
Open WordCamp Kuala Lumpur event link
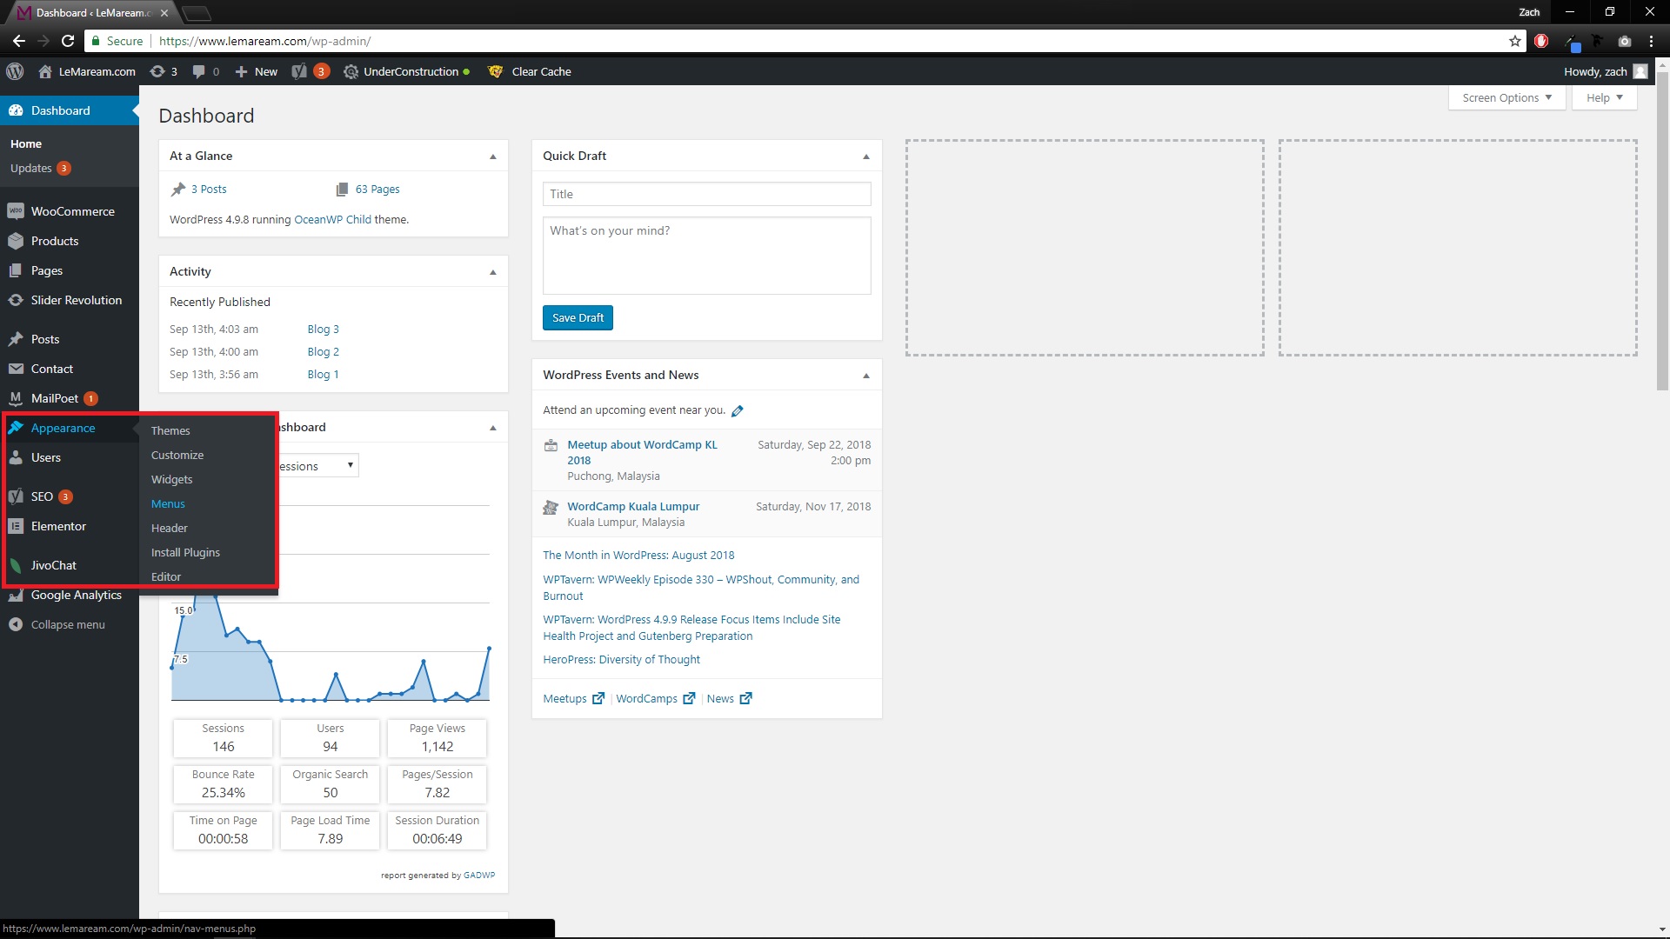click(x=633, y=506)
